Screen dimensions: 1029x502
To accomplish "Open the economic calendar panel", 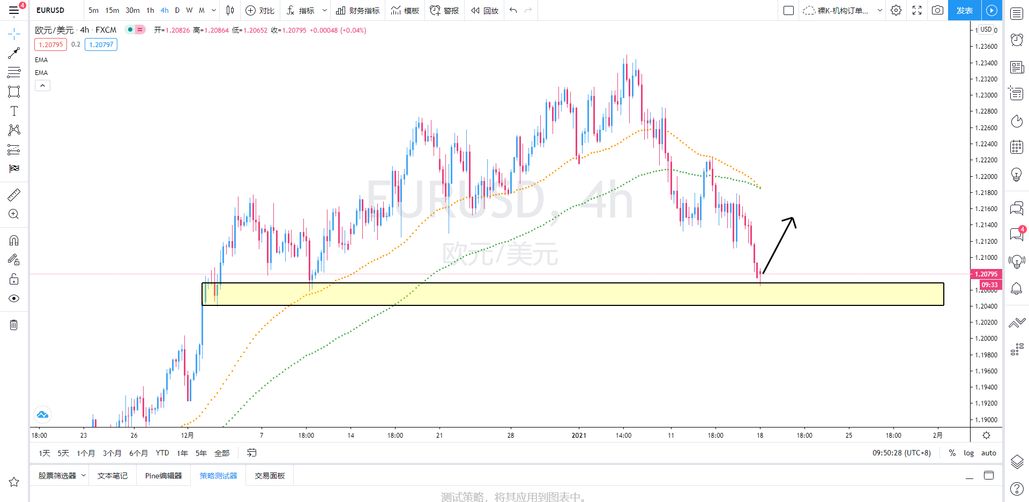I will [x=1017, y=147].
